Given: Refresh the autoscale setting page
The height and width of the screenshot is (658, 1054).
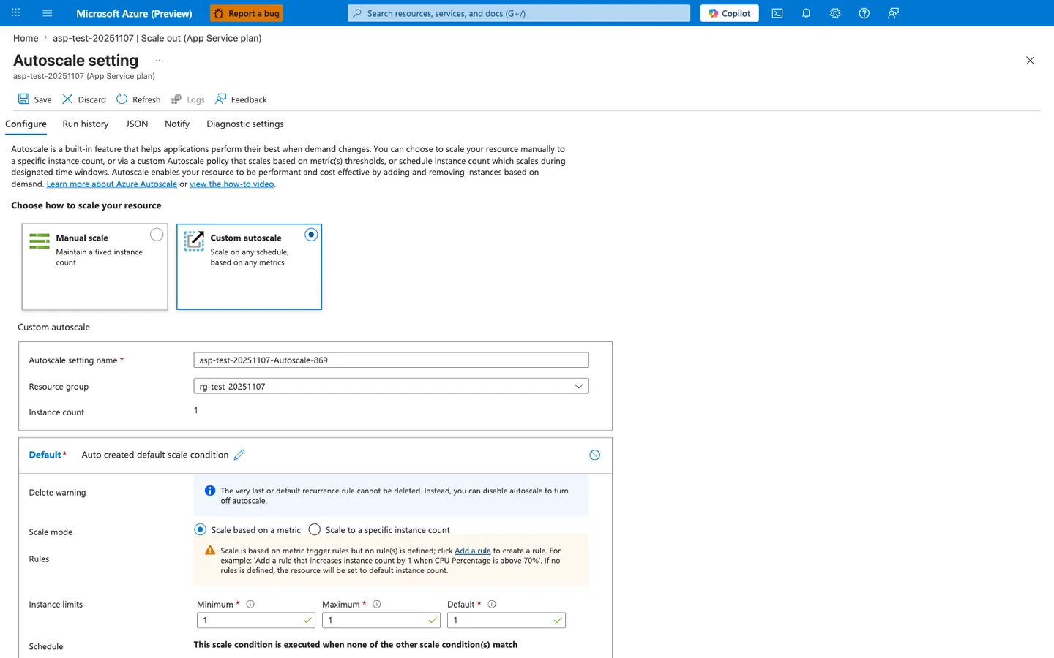Looking at the screenshot, I should pos(138,99).
